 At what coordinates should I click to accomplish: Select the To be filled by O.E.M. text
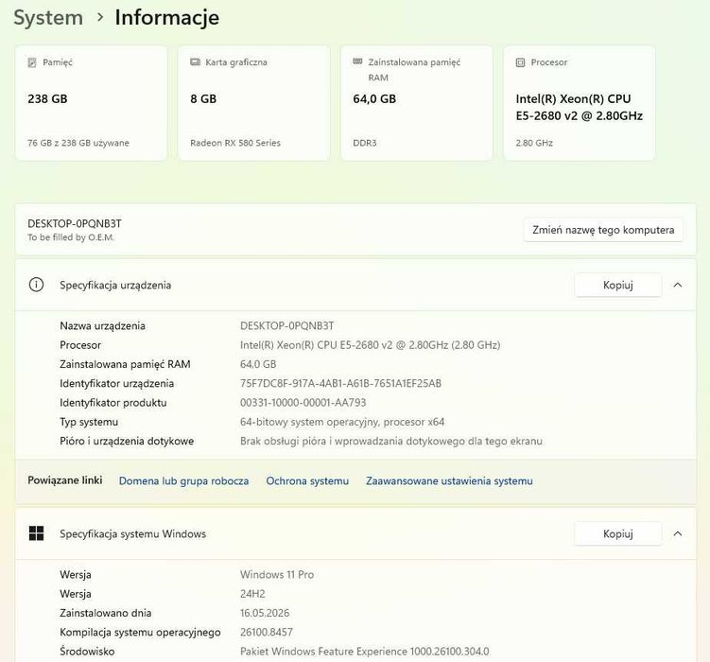coord(71,237)
